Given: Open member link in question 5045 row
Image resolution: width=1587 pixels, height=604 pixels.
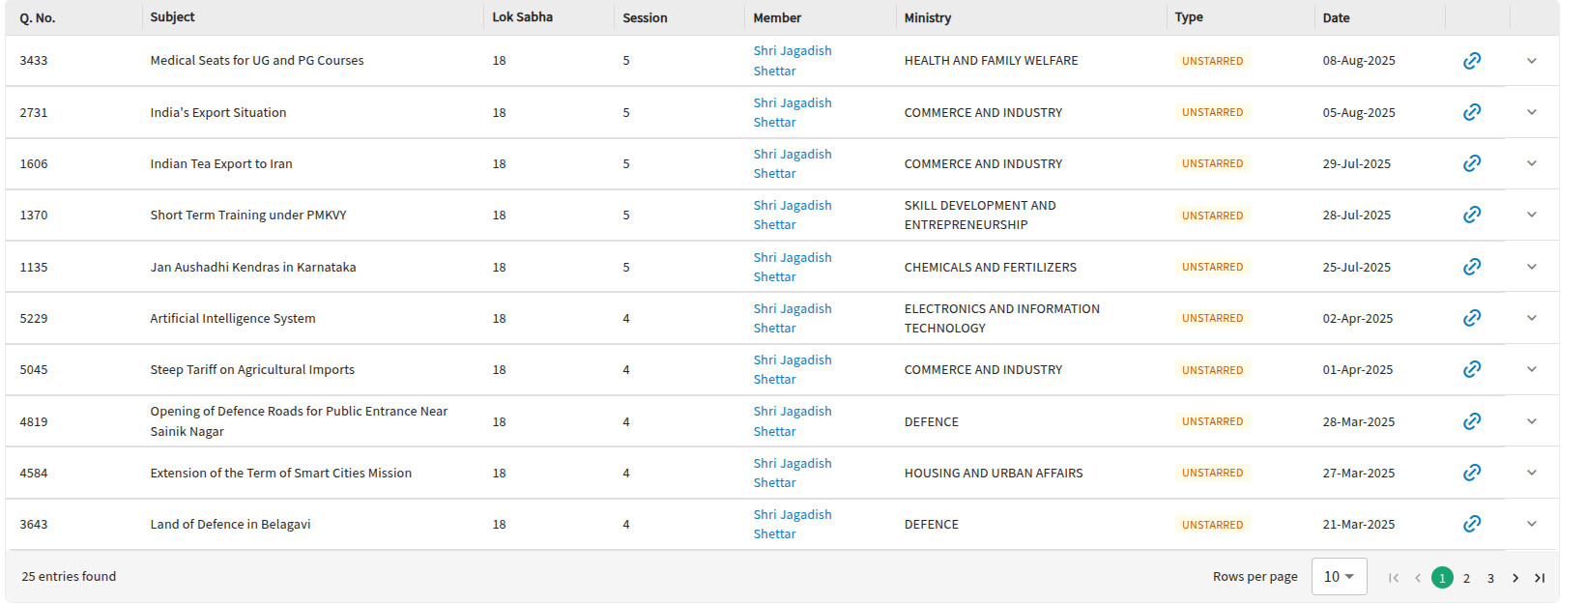Looking at the screenshot, I should [793, 369].
